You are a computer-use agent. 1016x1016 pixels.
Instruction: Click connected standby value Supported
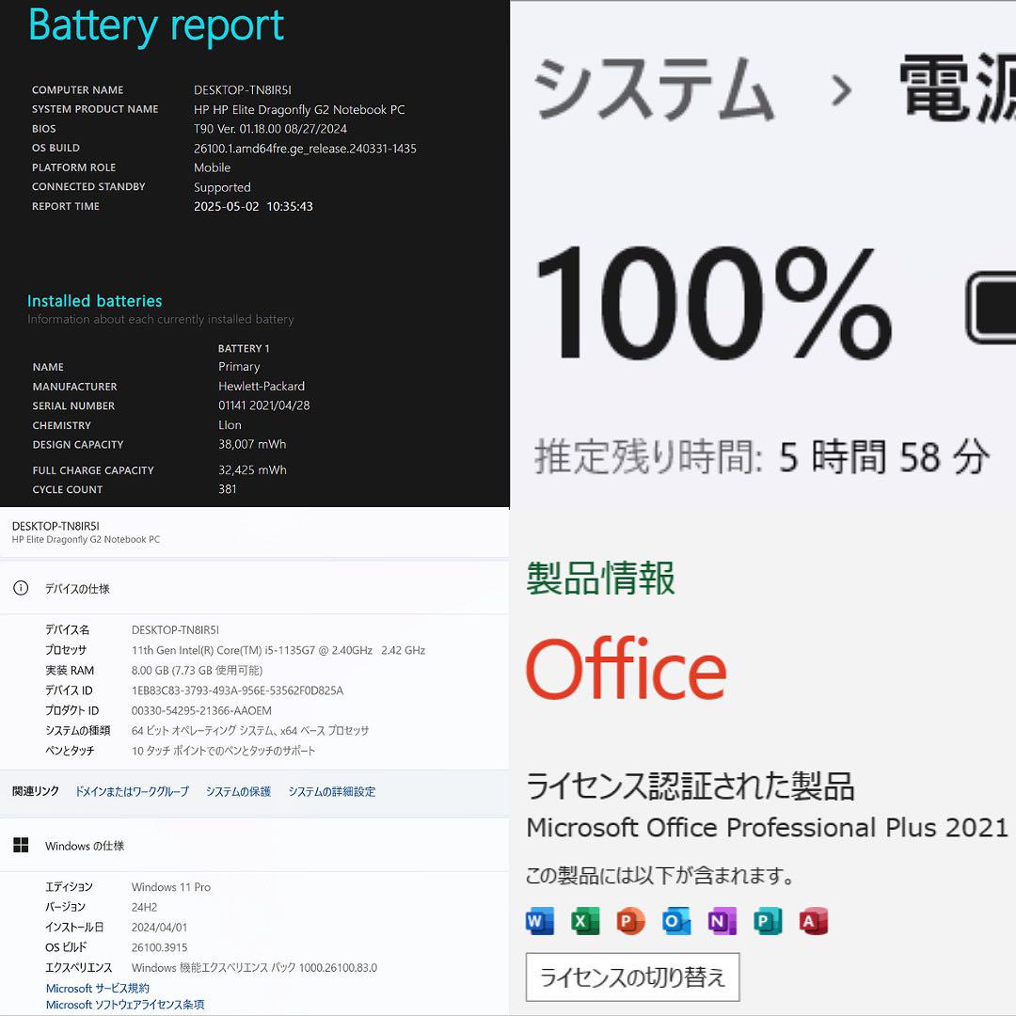tap(222, 187)
